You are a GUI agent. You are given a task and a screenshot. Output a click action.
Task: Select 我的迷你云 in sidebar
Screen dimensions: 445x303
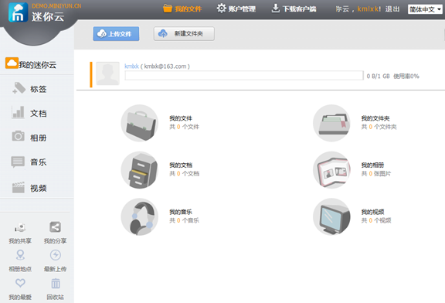[31, 64]
